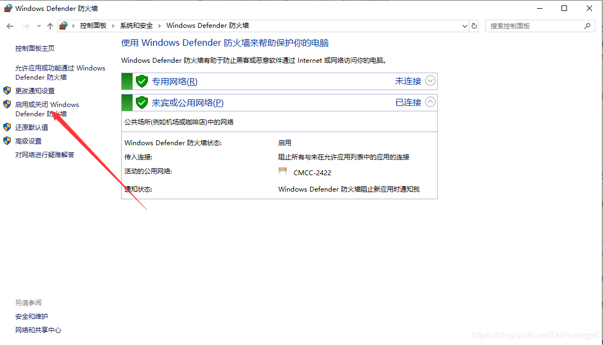Click the shield icon beside 高级设置
603x345 pixels.
coord(7,141)
